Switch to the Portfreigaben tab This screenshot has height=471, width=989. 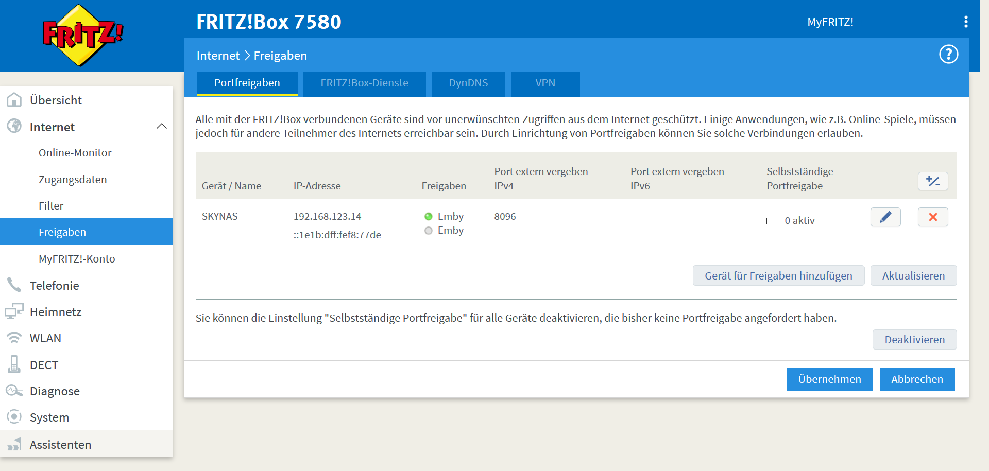coord(247,83)
